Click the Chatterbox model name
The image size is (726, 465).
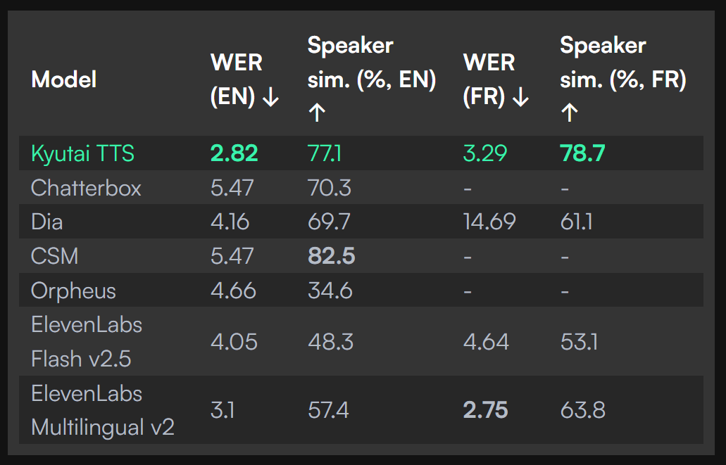(86, 188)
